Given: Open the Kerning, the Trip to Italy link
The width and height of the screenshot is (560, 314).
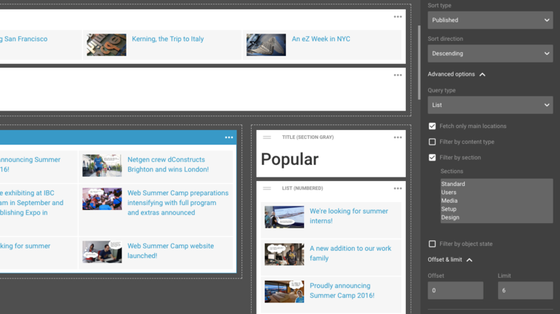Looking at the screenshot, I should [x=167, y=39].
